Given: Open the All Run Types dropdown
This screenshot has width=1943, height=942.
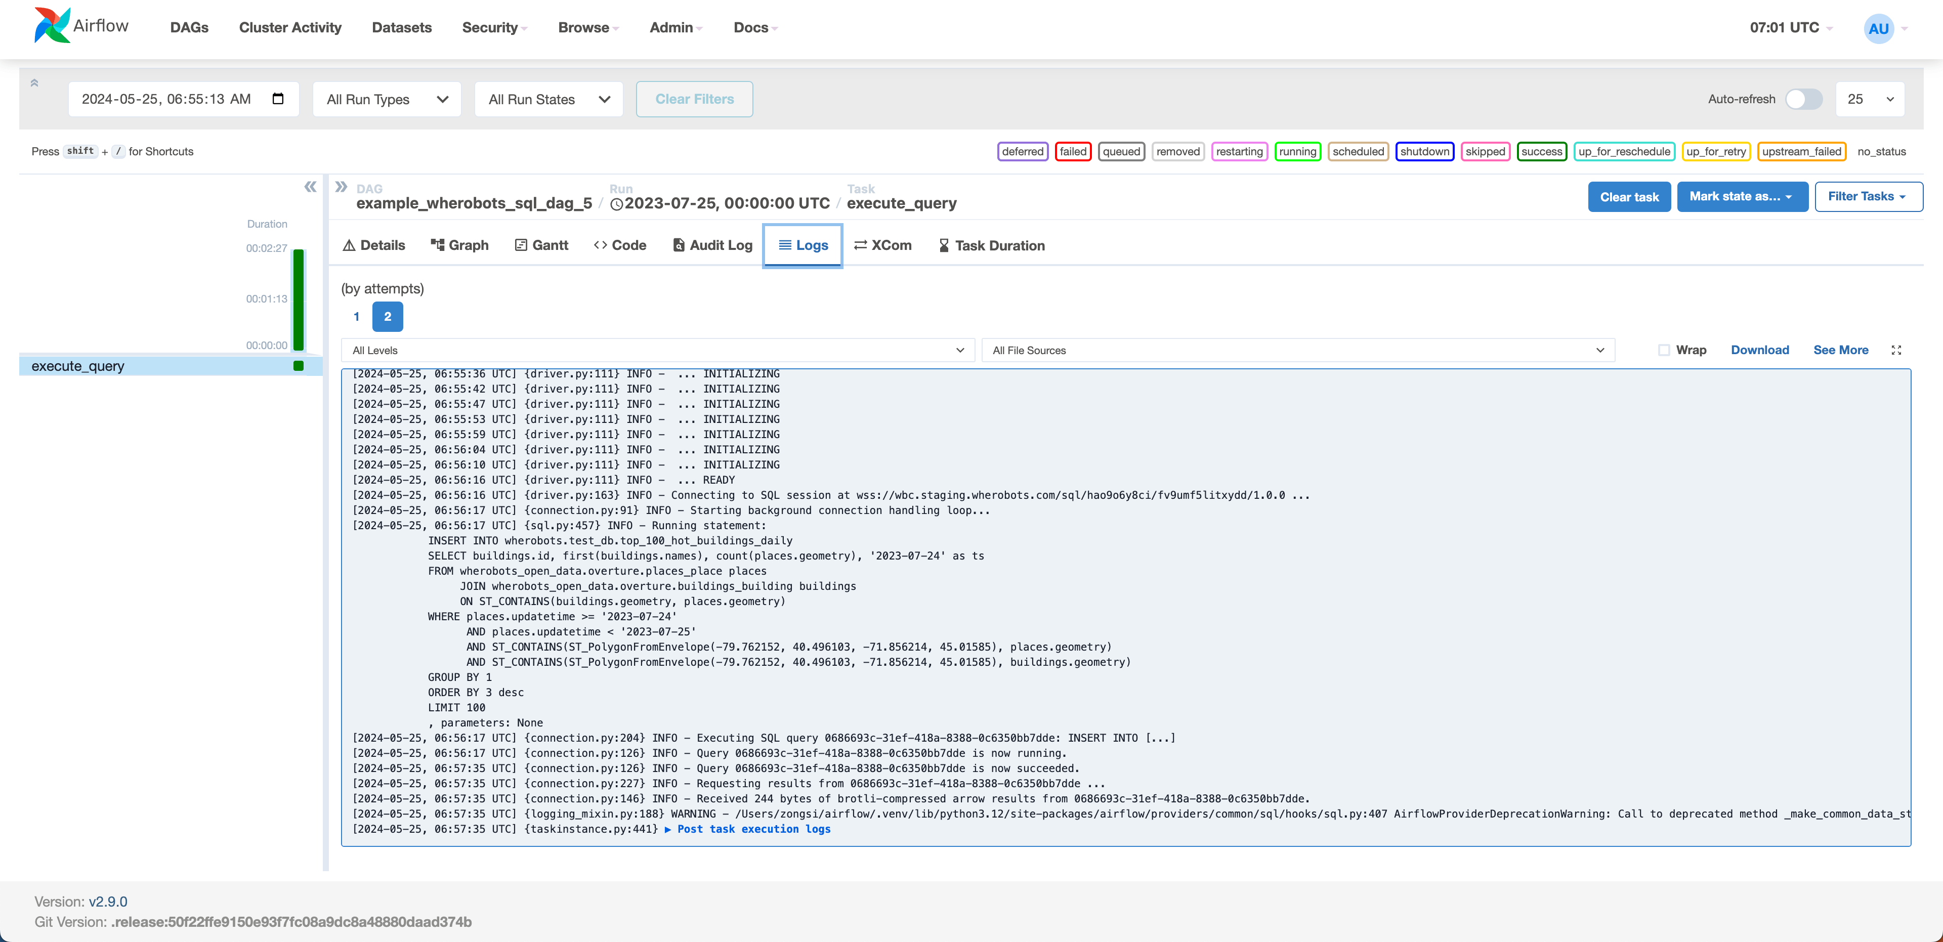Looking at the screenshot, I should (x=387, y=99).
